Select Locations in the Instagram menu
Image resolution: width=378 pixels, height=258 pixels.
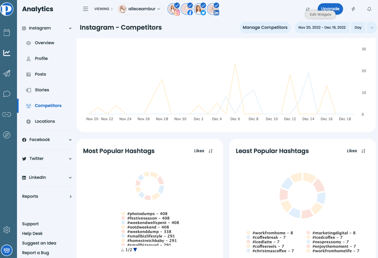point(45,121)
